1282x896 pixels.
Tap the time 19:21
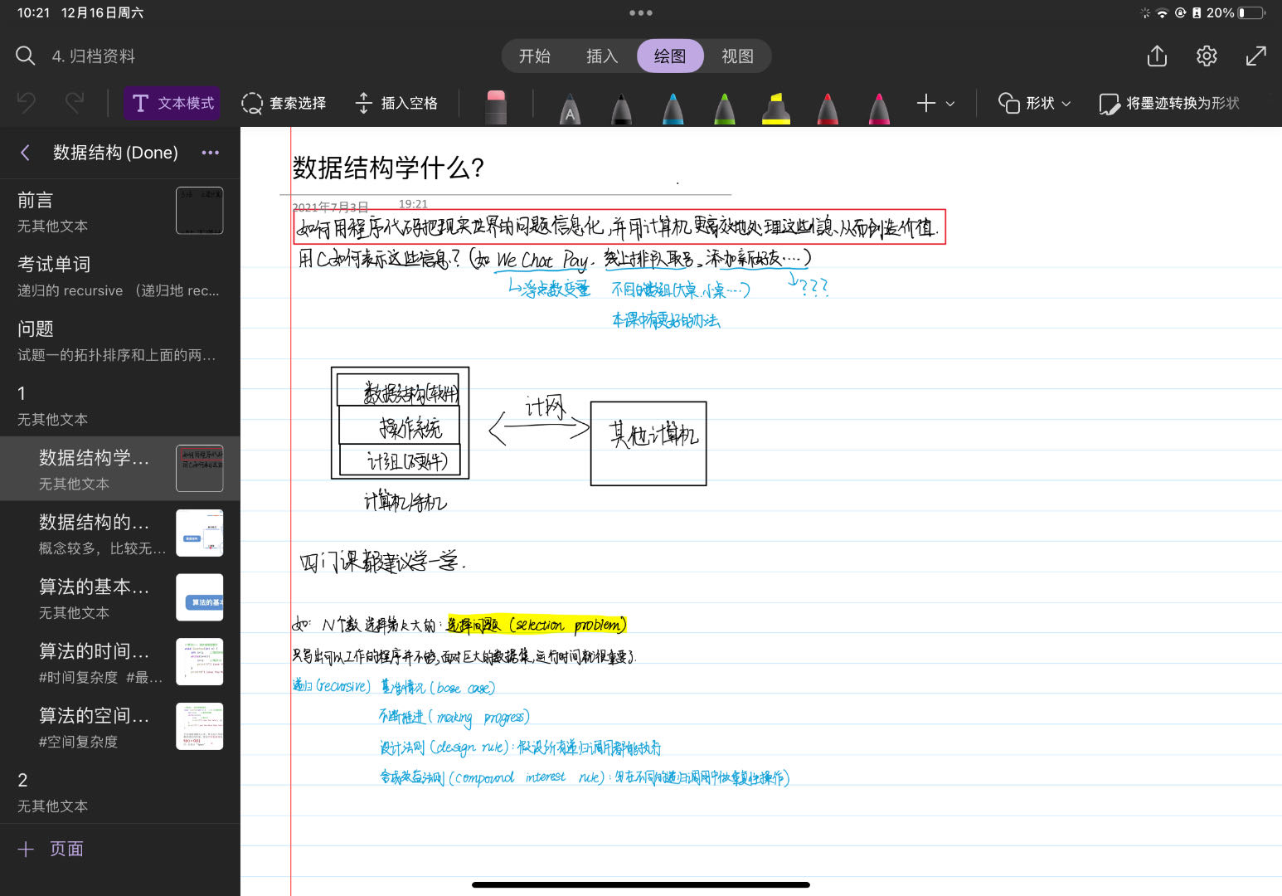413,204
